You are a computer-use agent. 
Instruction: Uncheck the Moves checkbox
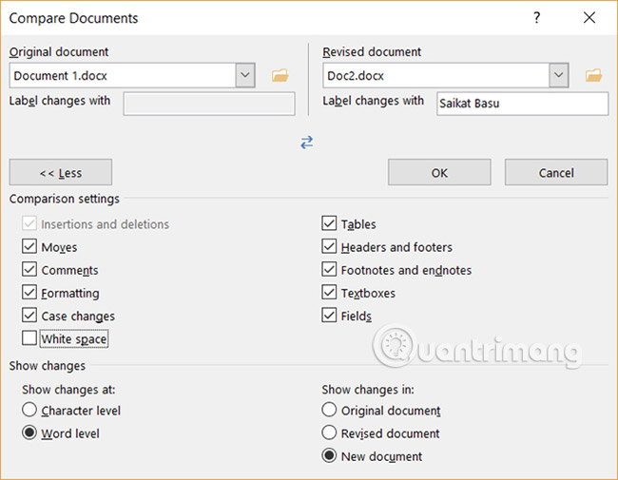point(30,247)
